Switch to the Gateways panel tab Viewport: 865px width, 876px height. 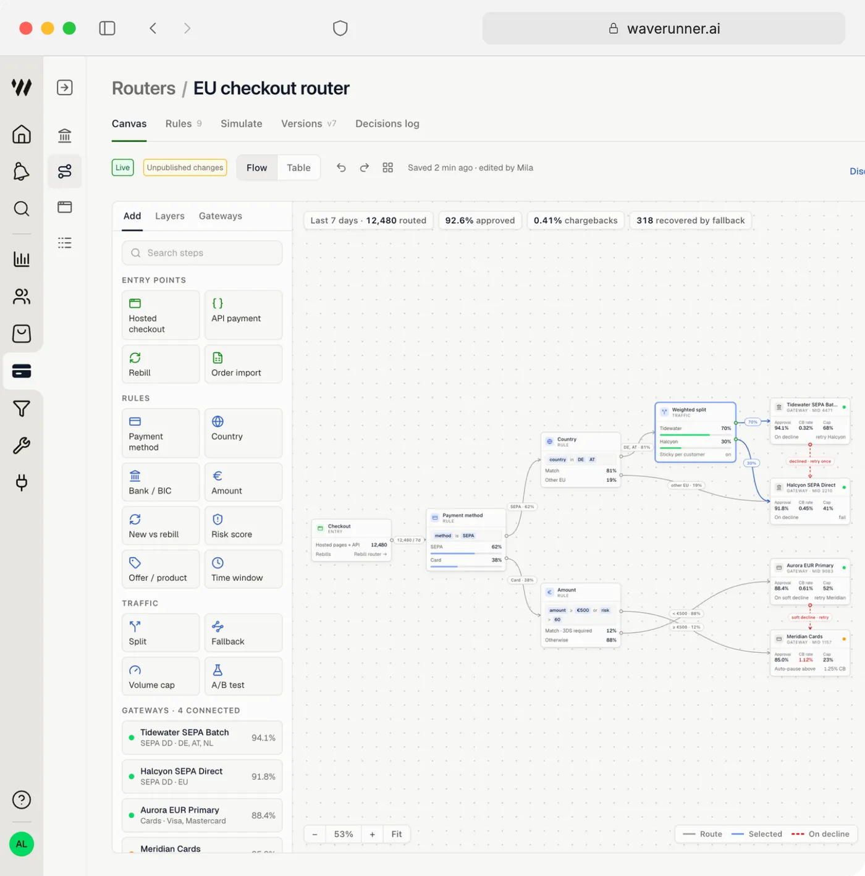221,216
